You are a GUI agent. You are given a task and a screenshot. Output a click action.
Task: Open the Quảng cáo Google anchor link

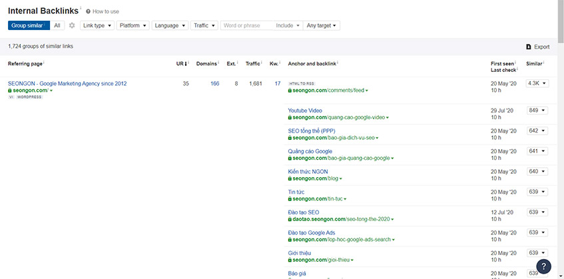click(310, 151)
